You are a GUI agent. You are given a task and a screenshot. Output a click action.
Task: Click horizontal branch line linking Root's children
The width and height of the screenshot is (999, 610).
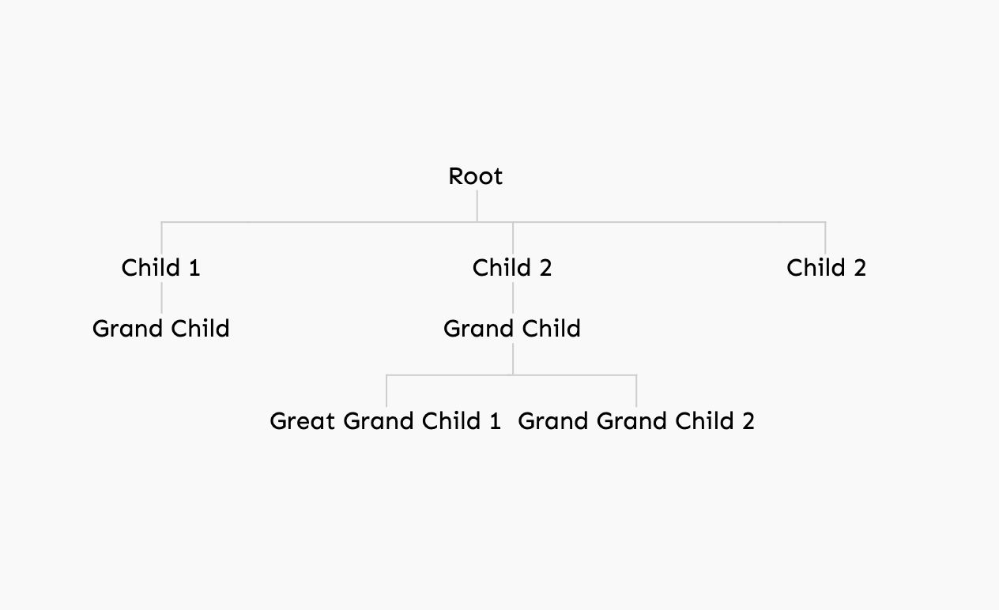(x=493, y=222)
